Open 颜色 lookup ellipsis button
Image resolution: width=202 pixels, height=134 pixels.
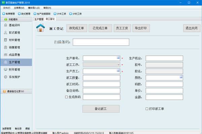[x=181, y=77]
